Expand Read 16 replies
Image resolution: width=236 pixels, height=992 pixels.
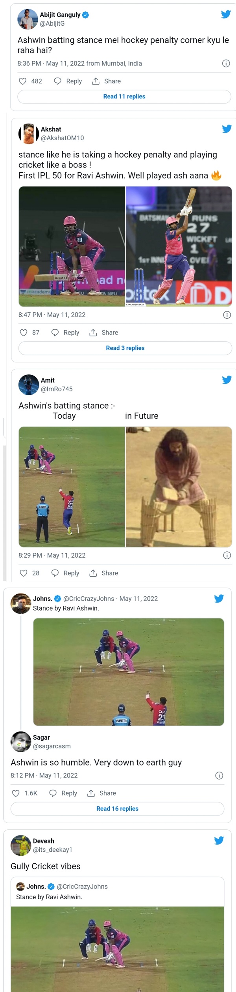coord(117,808)
